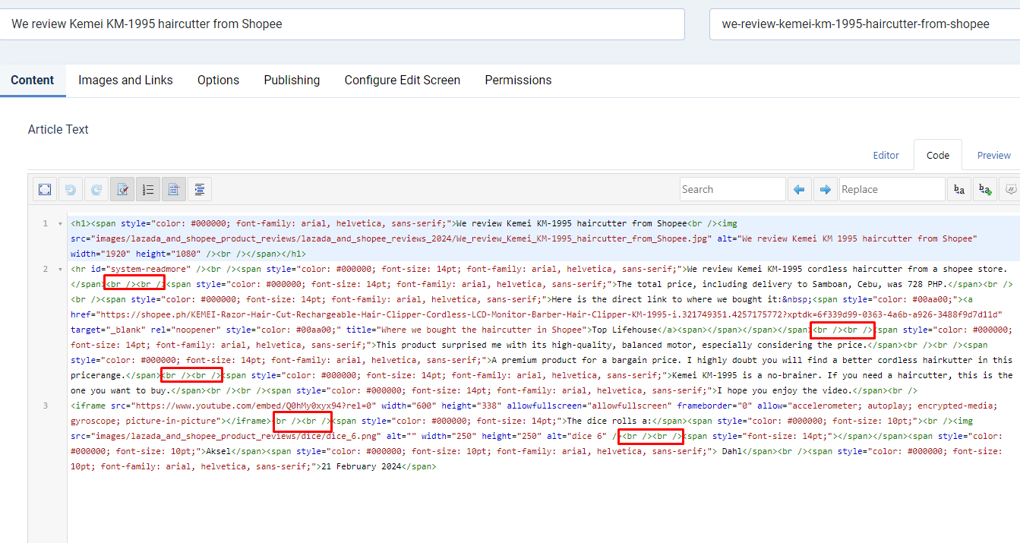Click the format code indent icon
Viewport: 1020px width, 543px height.
coord(199,189)
